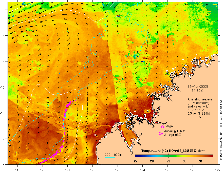Click the longitude axis label 124
The image size is (223, 172).
[143, 170]
